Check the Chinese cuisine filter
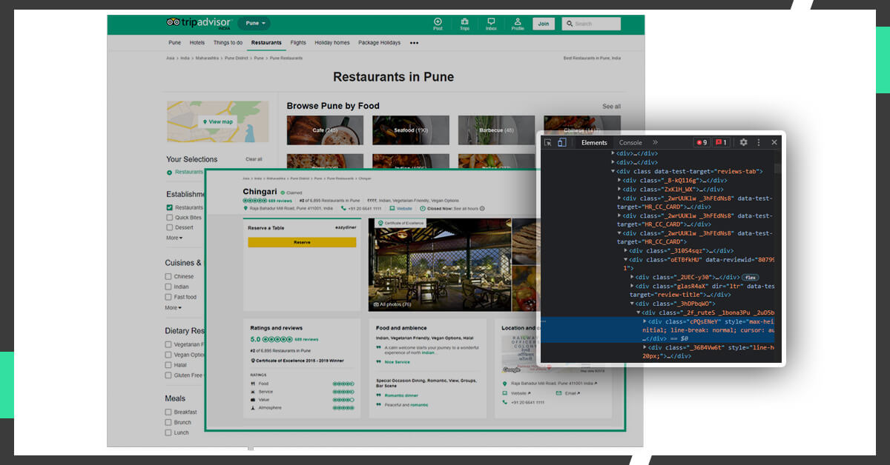The image size is (890, 465). pyautogui.click(x=168, y=275)
